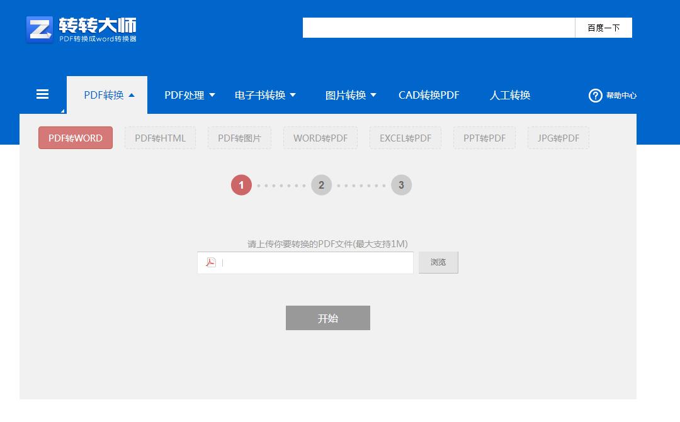
Task: Switch to the WORD转PDF tab
Action: [320, 137]
